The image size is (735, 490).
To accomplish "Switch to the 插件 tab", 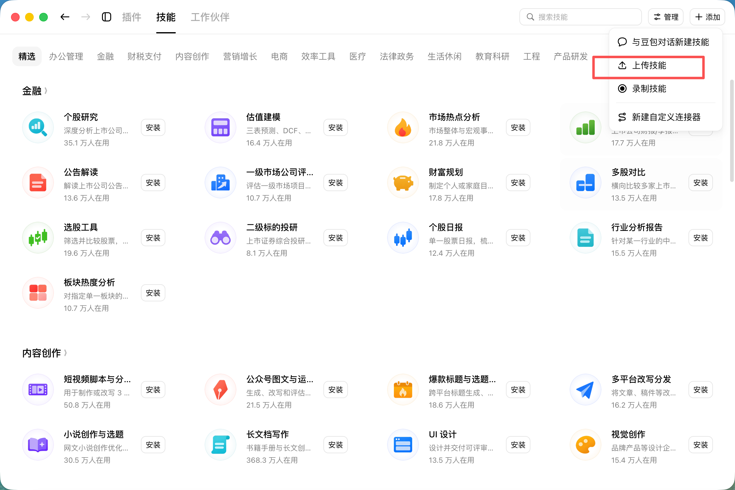I will pos(132,17).
